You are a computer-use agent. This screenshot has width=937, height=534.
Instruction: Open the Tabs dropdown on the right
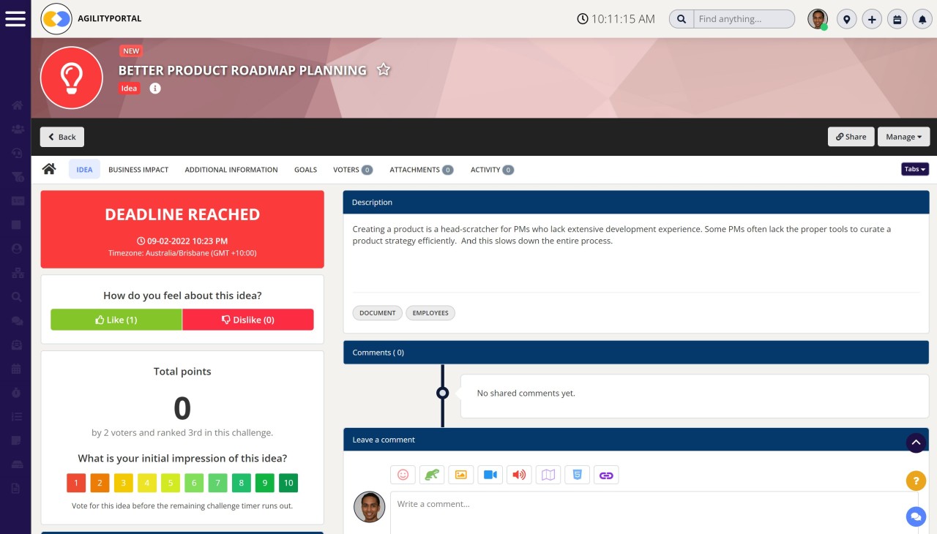pos(914,169)
